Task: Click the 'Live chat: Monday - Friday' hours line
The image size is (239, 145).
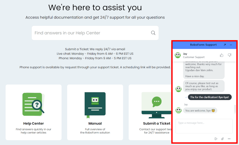Action: pyautogui.click(x=95, y=54)
